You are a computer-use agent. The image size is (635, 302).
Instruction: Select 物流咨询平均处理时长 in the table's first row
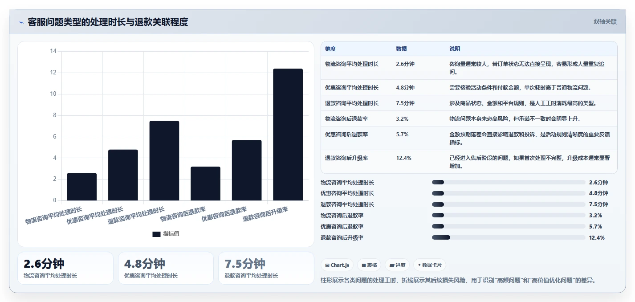click(x=352, y=64)
